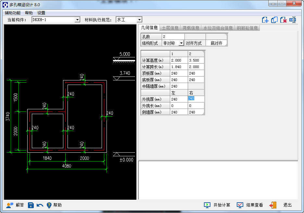Click the delete component icon
Viewport: 304px width, 213px height.
(x=283, y=20)
